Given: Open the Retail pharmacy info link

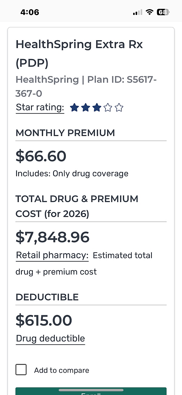Looking at the screenshot, I should pos(52,255).
